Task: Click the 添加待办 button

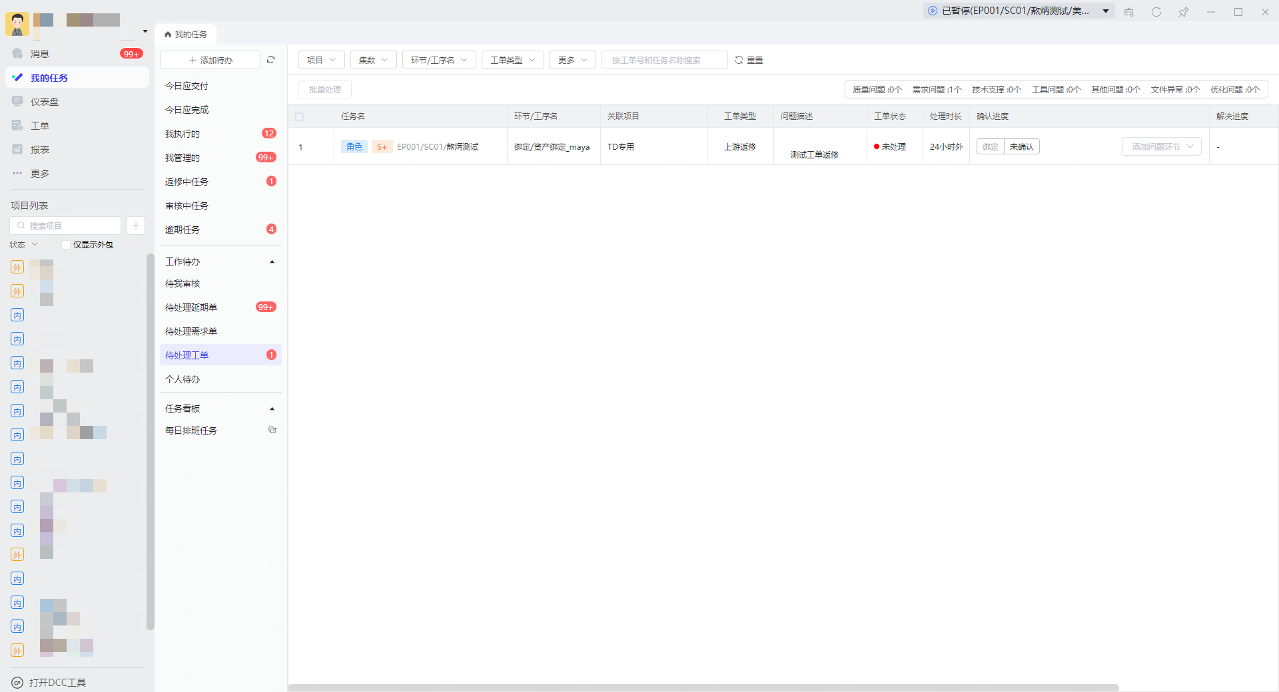Action: [x=211, y=60]
